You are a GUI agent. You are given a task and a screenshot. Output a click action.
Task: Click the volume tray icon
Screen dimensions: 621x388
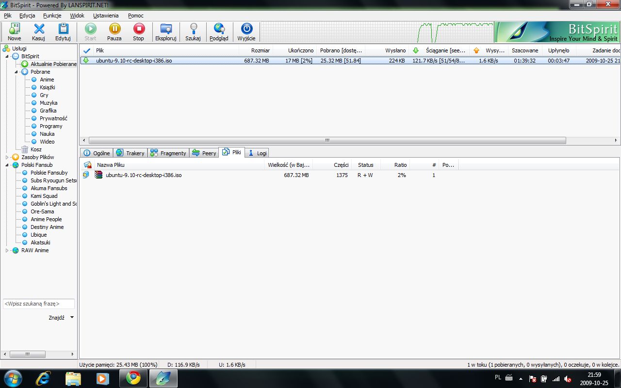[567, 379]
